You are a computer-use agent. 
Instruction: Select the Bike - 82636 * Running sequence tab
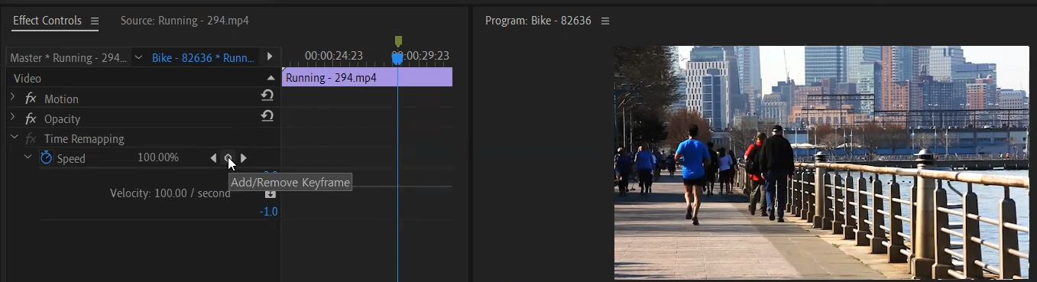tap(203, 57)
